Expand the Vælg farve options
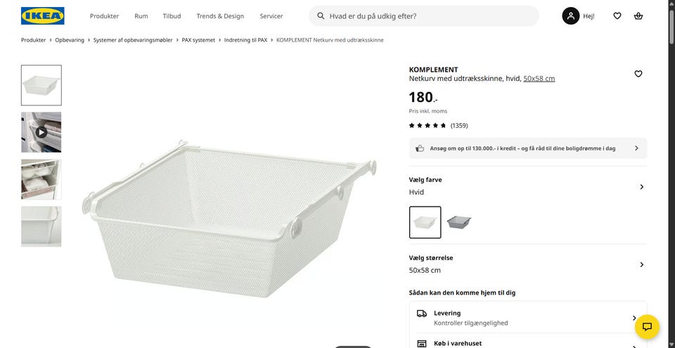 pyautogui.click(x=641, y=186)
